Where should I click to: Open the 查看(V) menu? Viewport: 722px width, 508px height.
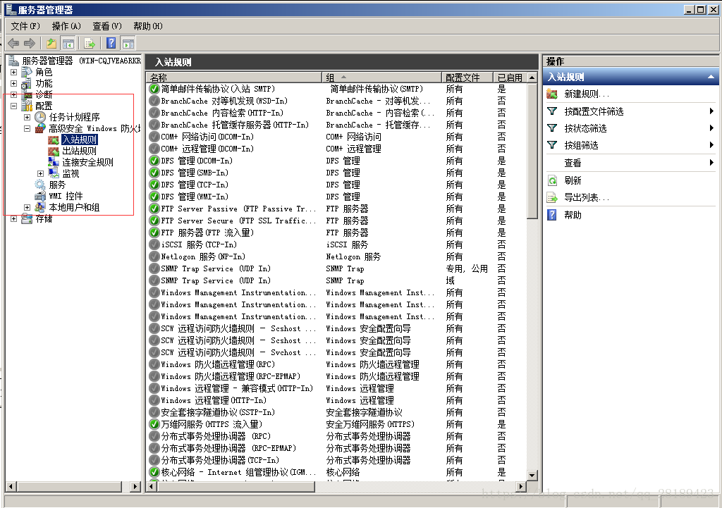107,26
